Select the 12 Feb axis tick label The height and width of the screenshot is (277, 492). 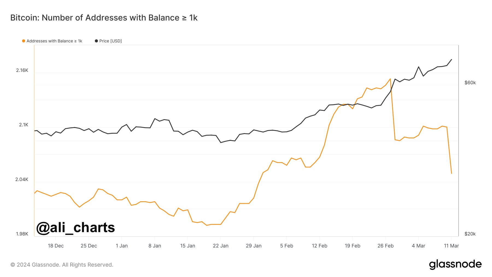coord(320,246)
